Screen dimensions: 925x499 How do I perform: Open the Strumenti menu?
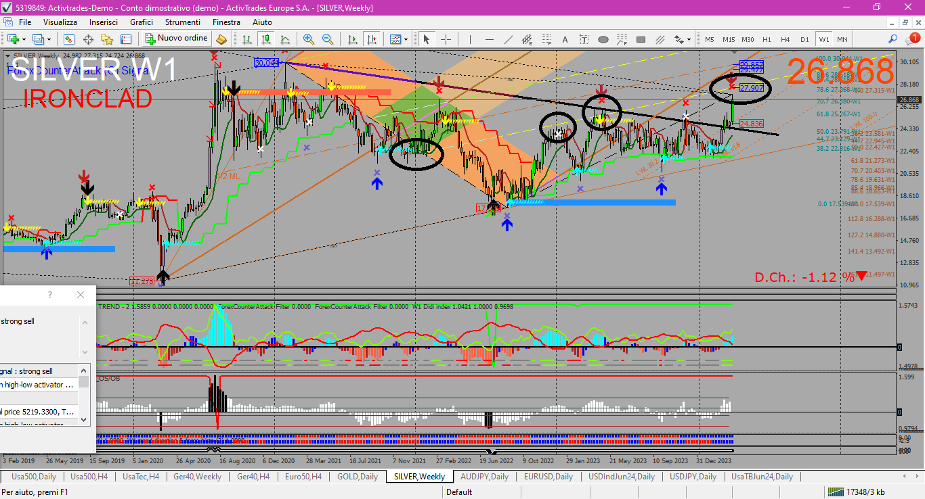182,22
